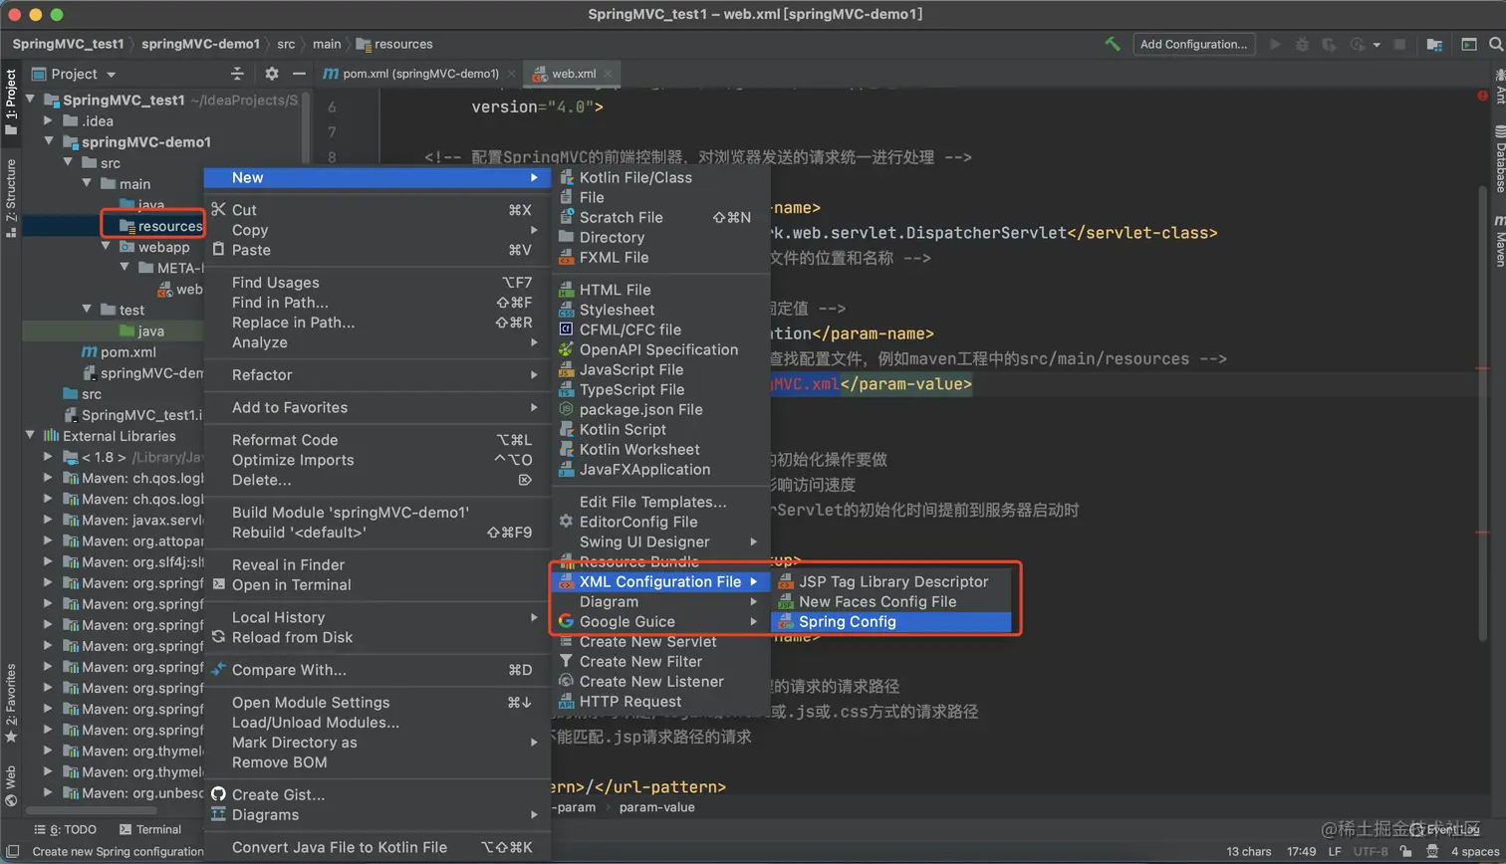Open the Maven tool window
The width and height of the screenshot is (1506, 864).
1498,240
